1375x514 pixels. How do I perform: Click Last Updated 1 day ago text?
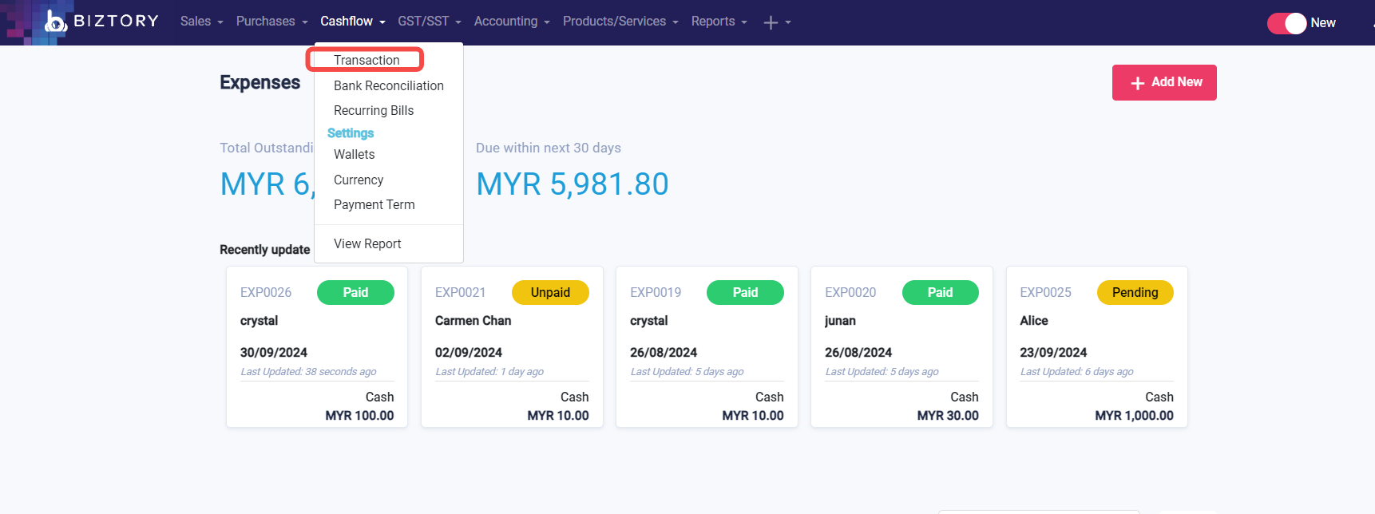tap(489, 371)
